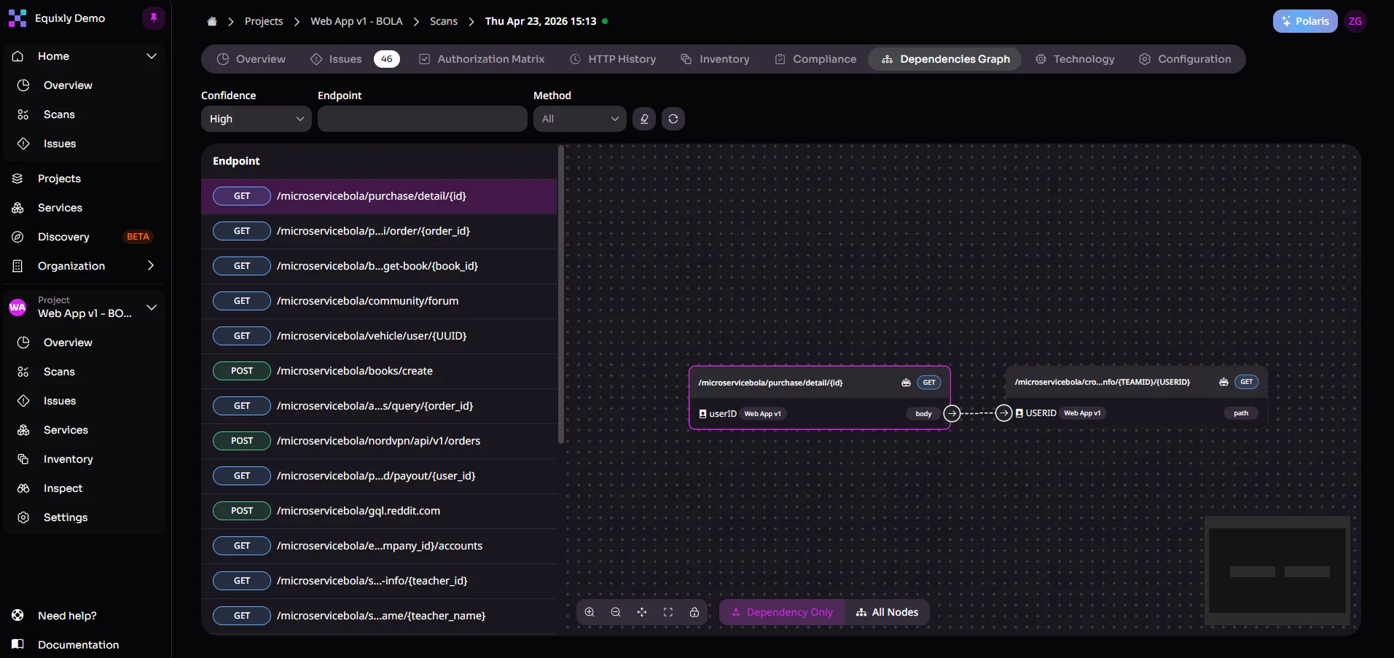The width and height of the screenshot is (1394, 658).
Task: Open the Compliance tab
Action: pyautogui.click(x=815, y=59)
